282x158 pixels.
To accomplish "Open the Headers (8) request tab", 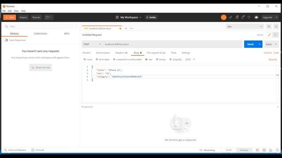I will [x=122, y=53].
